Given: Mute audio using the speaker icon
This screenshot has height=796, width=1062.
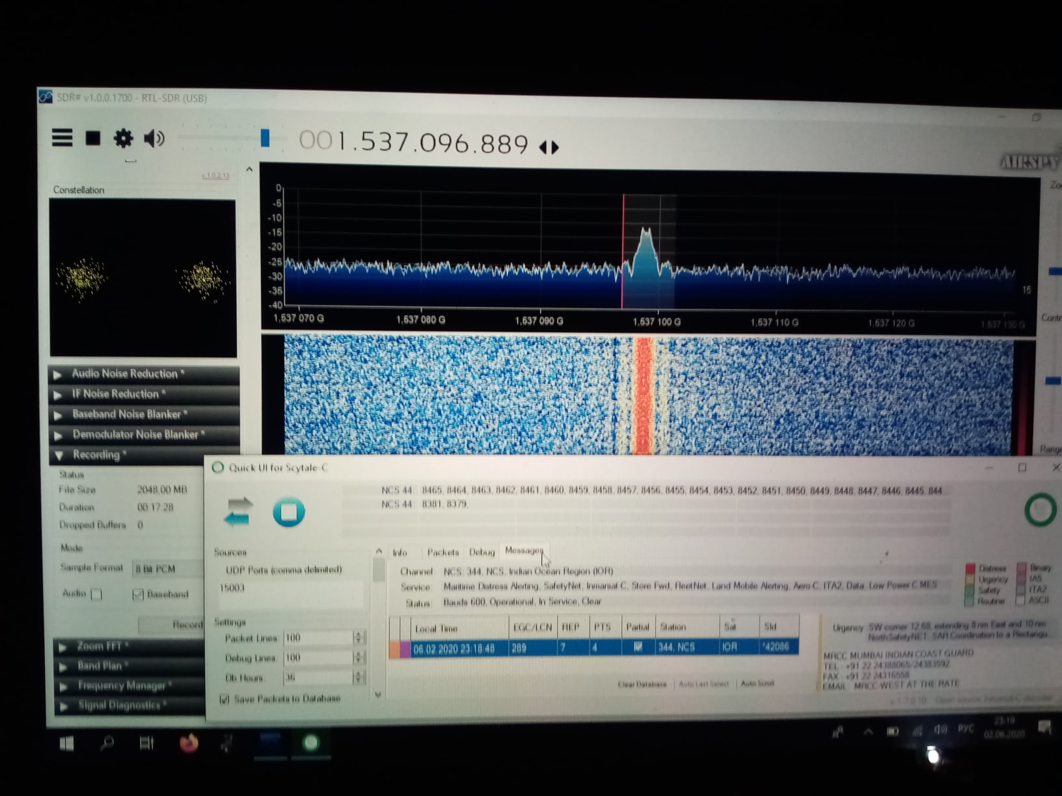Looking at the screenshot, I should click(x=154, y=139).
